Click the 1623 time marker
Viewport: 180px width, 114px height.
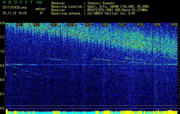54,25
